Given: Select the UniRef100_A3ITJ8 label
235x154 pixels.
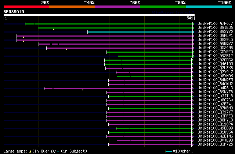Looking at the screenshot, I should click(x=215, y=96).
